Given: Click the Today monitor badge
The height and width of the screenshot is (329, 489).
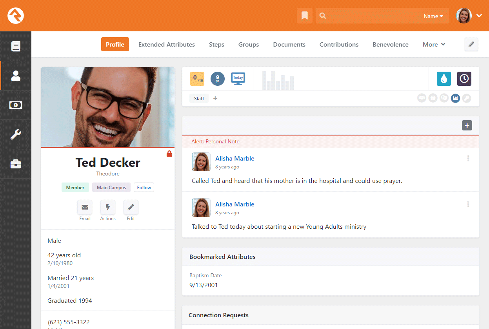Looking at the screenshot, I should coord(238,78).
